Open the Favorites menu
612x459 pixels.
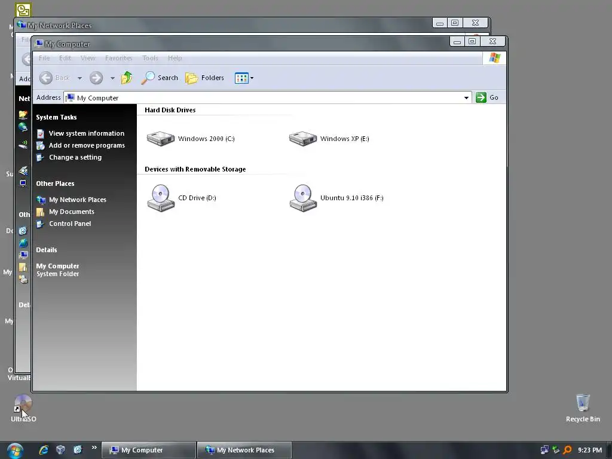(x=119, y=58)
